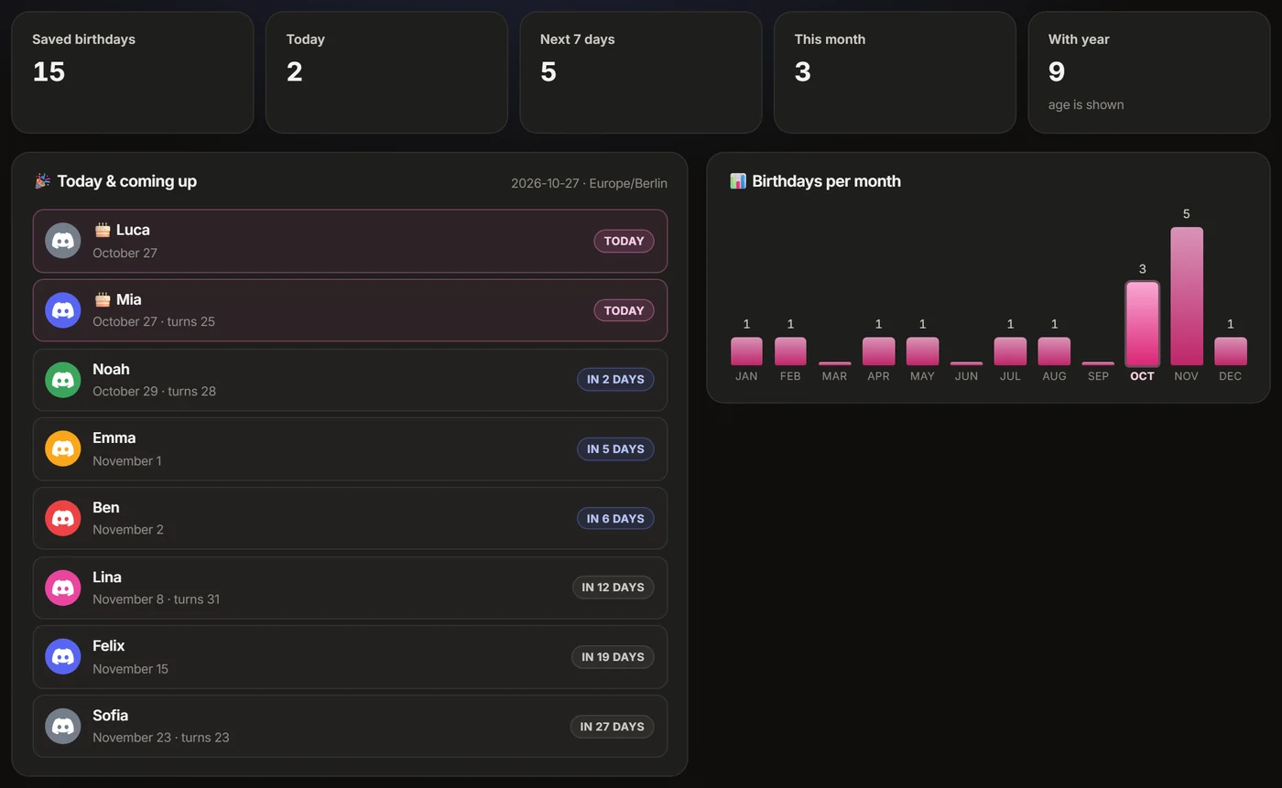The height and width of the screenshot is (788, 1282).
Task: Select the highlighted October bar in the chart
Action: point(1142,324)
